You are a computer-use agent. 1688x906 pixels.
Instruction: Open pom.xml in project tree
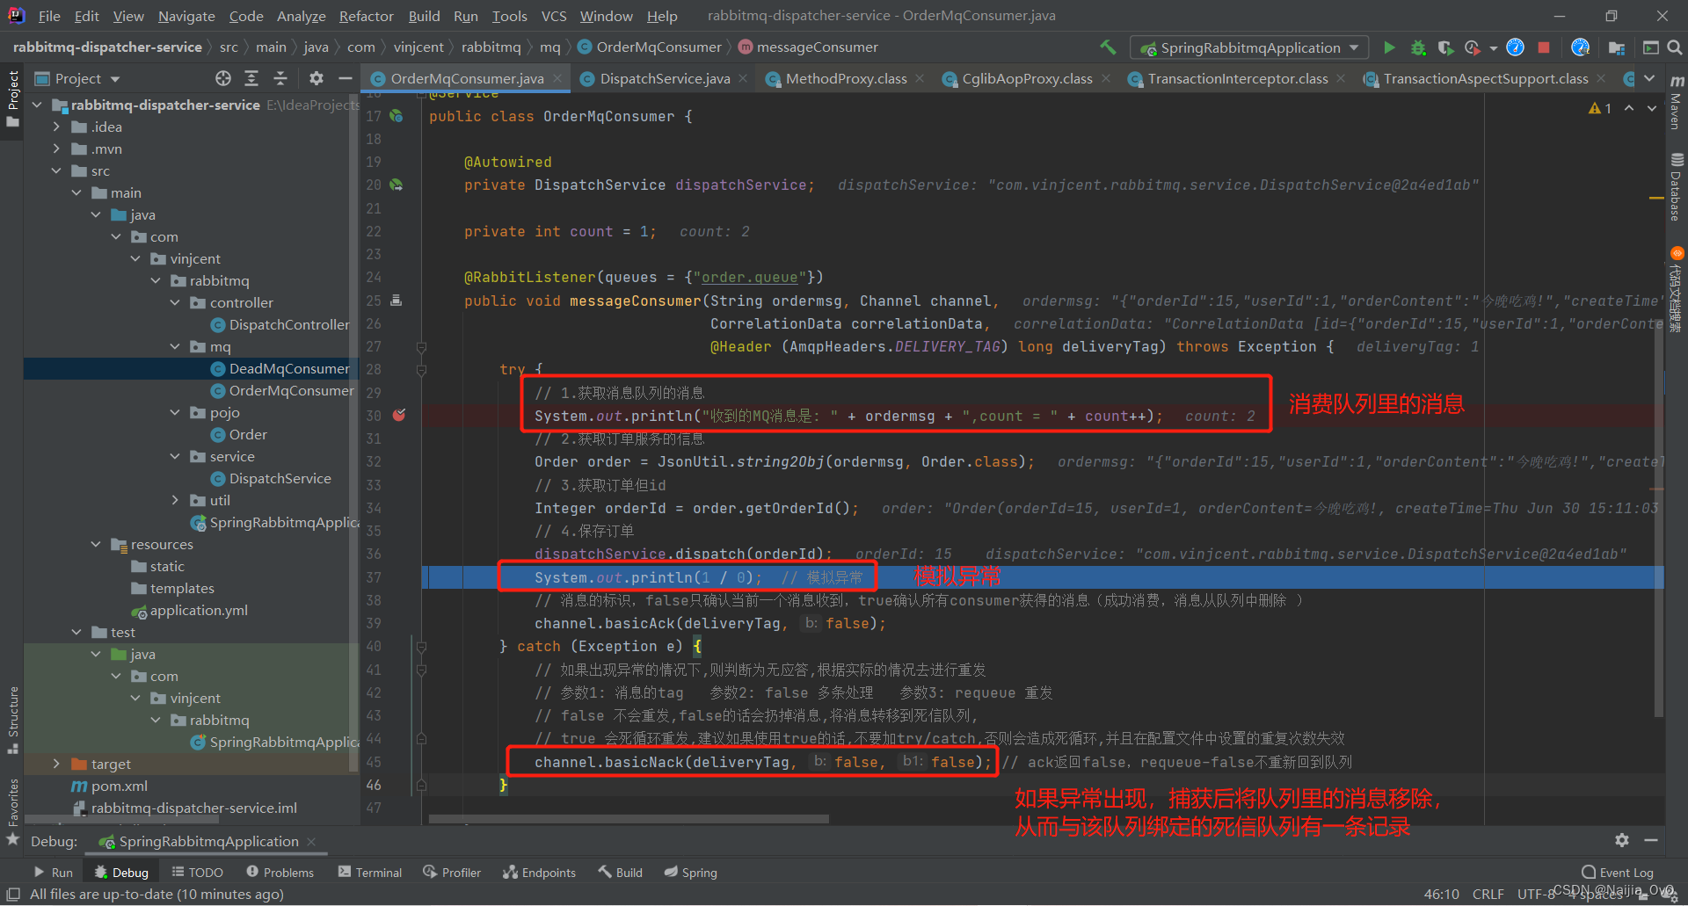(x=119, y=786)
